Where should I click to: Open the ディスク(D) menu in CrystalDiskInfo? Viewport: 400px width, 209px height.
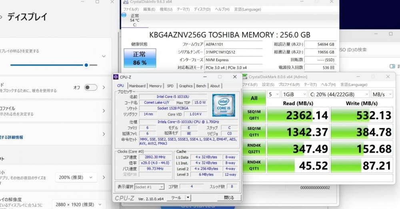[202, 10]
